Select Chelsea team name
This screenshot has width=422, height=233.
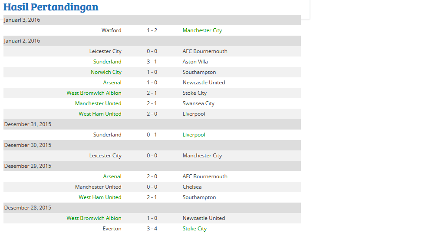click(x=192, y=187)
